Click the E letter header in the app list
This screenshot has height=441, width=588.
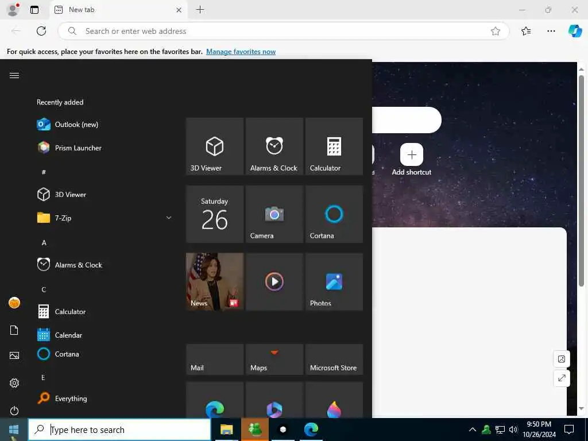[43, 377]
